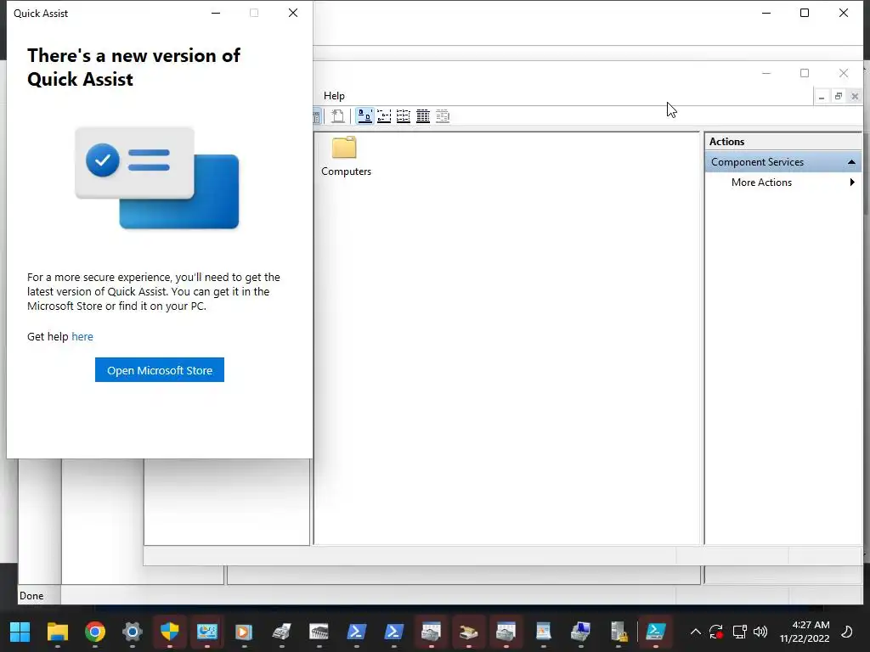This screenshot has height=652, width=870.
Task: Close the inner MMC child window
Action: pos(855,97)
